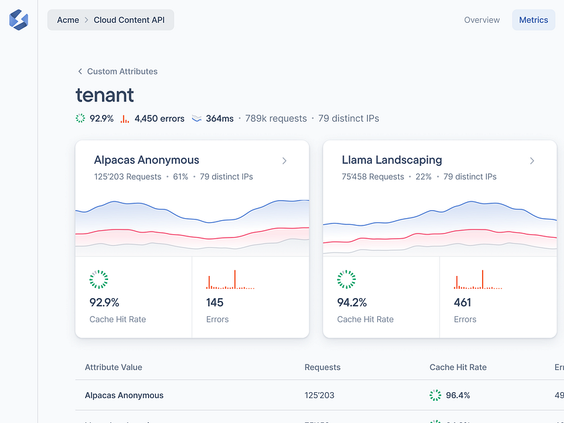Expand the Llama Landscaping card via its chevron
564x423 pixels.
pos(532,160)
